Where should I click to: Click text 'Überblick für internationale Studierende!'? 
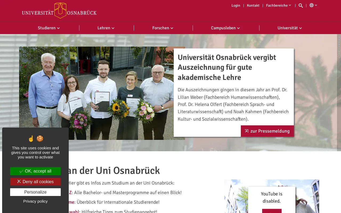click(x=118, y=202)
